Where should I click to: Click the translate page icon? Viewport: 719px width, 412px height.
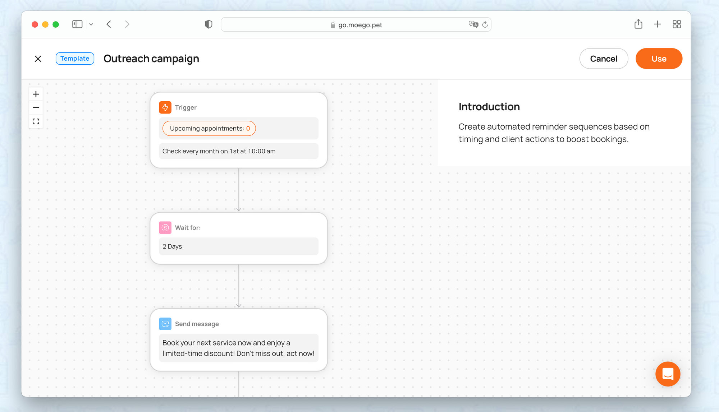(x=473, y=24)
